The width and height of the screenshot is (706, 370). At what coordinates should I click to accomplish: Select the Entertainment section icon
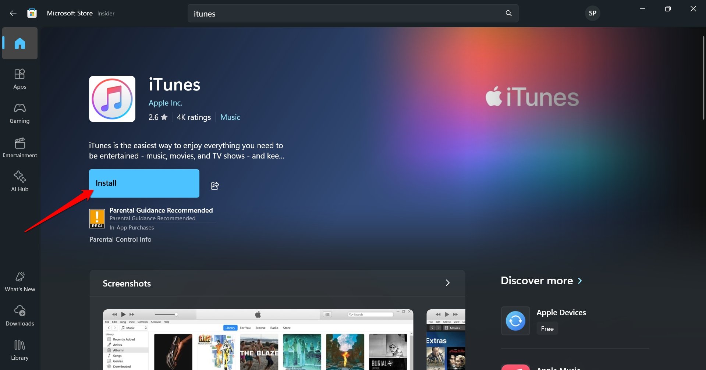tap(19, 147)
